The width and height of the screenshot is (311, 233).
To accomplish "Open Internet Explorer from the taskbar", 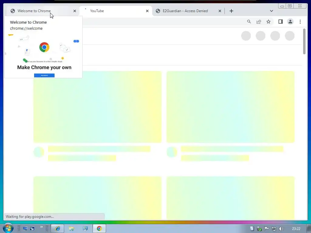I will tap(57, 229).
